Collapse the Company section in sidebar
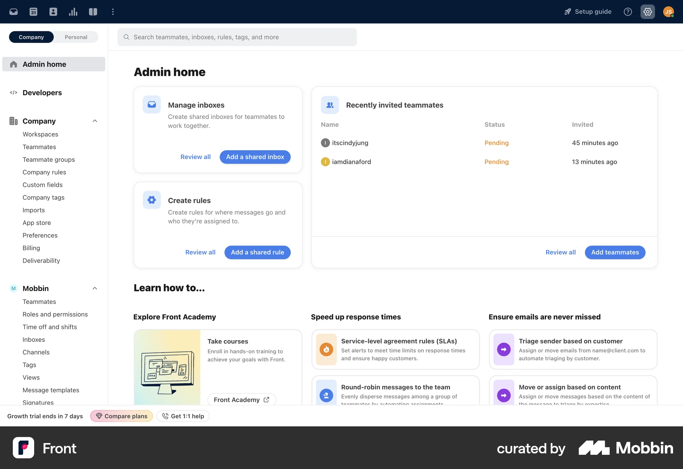Screen dimensions: 683x469 [x=95, y=121]
